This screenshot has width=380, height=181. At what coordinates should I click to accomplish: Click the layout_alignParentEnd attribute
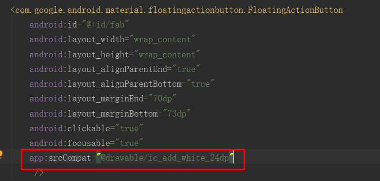coord(117,69)
